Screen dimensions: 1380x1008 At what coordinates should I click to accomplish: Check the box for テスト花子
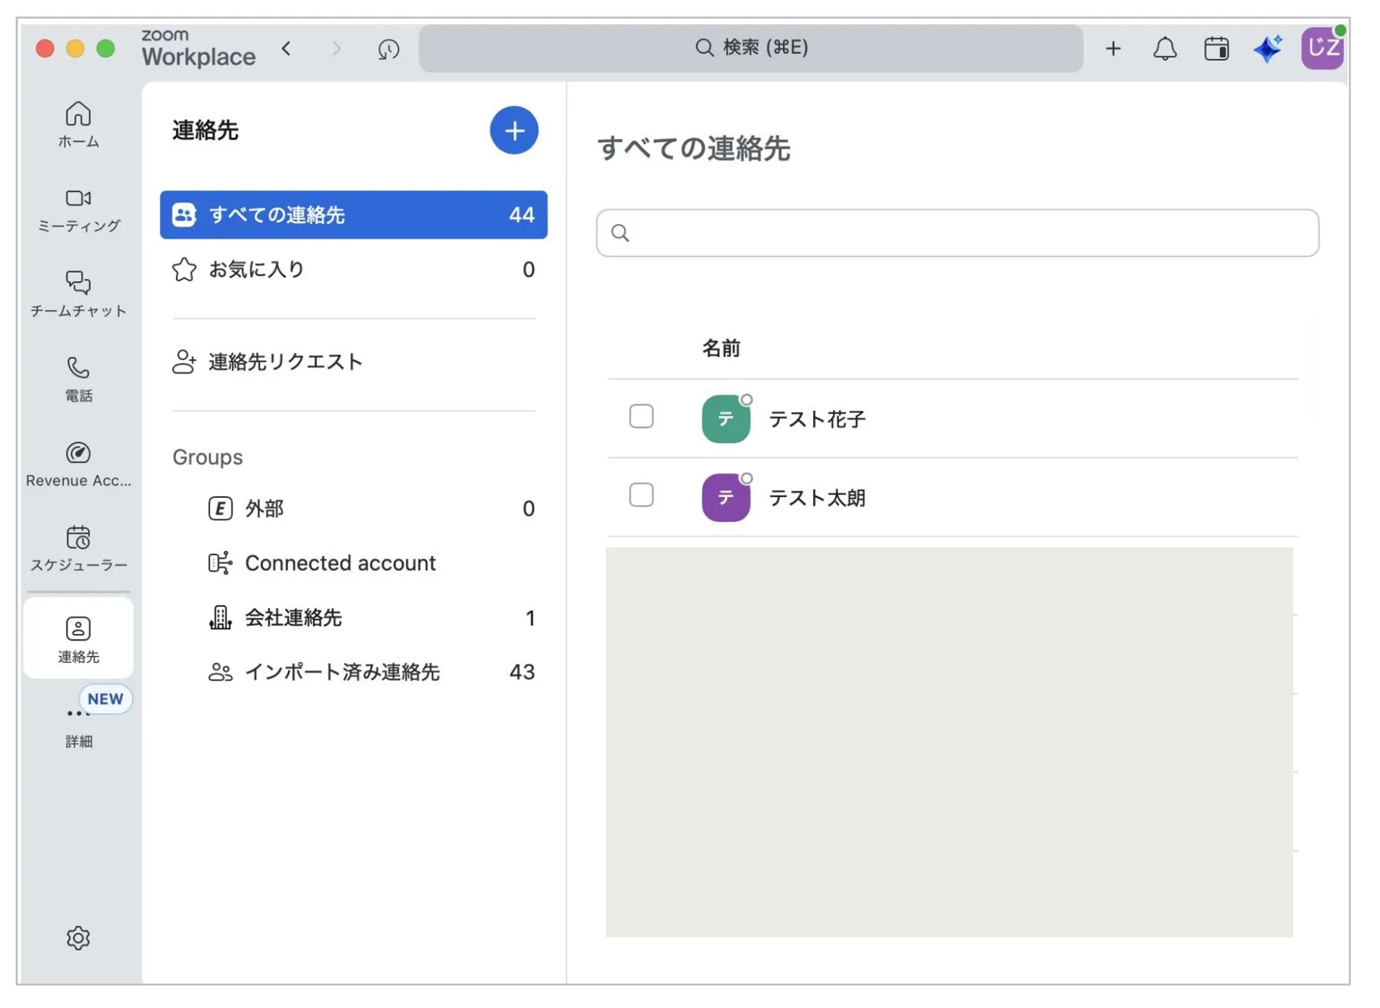click(x=641, y=416)
